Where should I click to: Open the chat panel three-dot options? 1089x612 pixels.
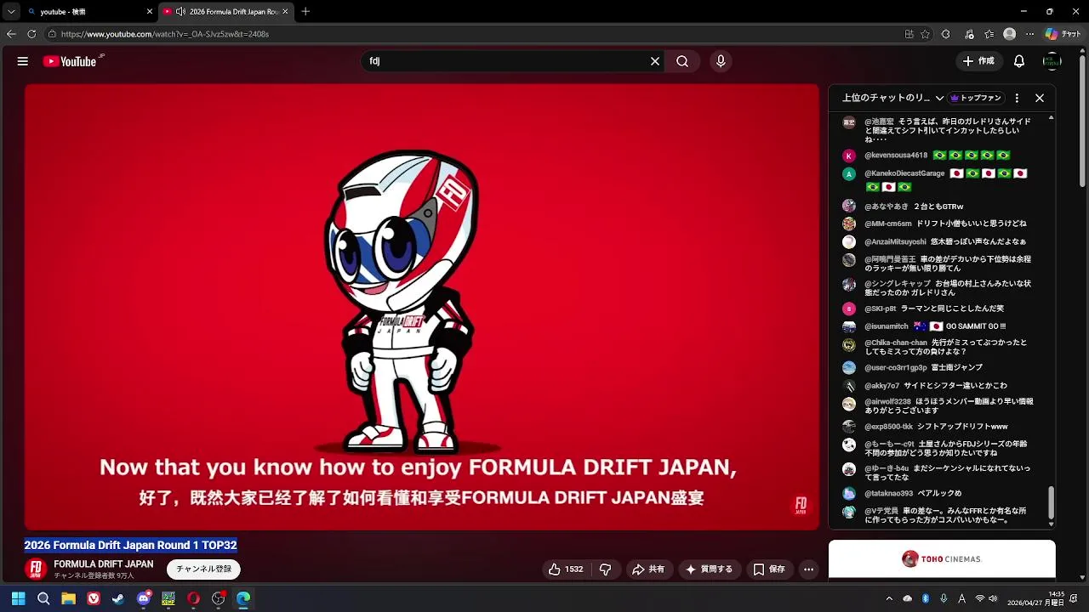click(x=1017, y=98)
